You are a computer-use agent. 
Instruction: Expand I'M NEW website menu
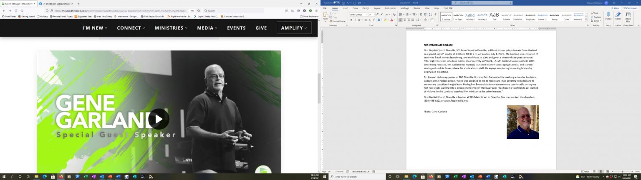tap(95, 28)
